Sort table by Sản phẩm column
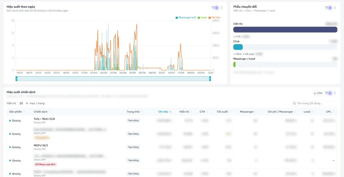344x177 pixels. pyautogui.click(x=17, y=112)
